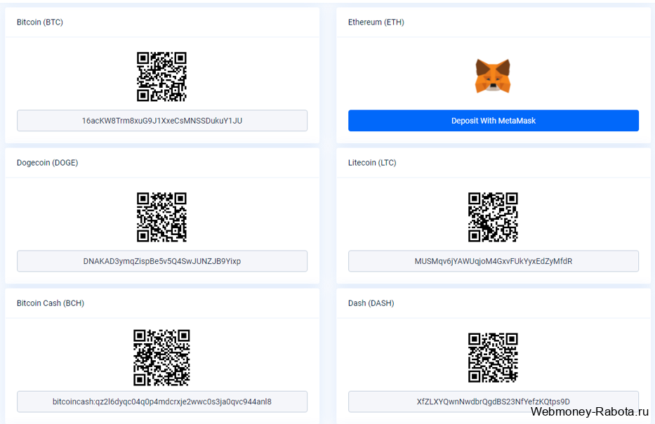
Task: Click the Dash address field XfZLXYQwnNwdbrQgdBS23NfYefzKQtps9D
Action: pos(494,402)
